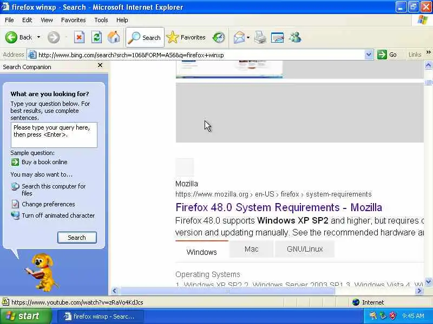
Task: Click the Change preferences checklist icon
Action: pyautogui.click(x=15, y=204)
